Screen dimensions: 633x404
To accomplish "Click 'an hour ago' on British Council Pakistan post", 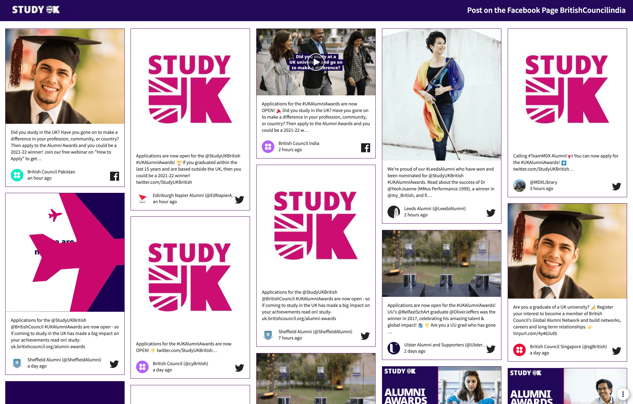I will [x=40, y=178].
